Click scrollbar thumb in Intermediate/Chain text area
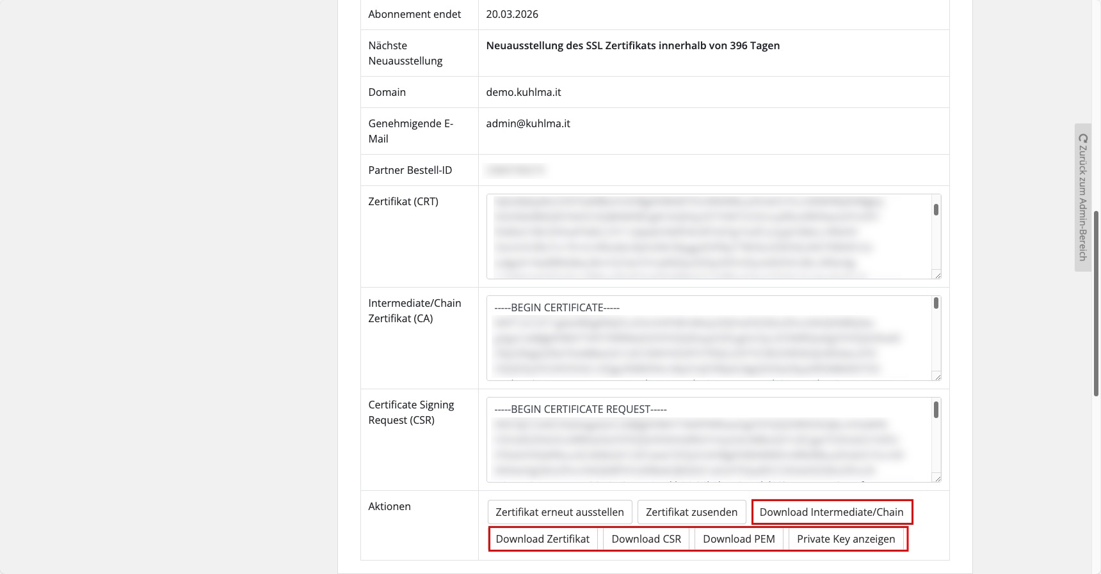Image resolution: width=1101 pixels, height=574 pixels. (936, 303)
